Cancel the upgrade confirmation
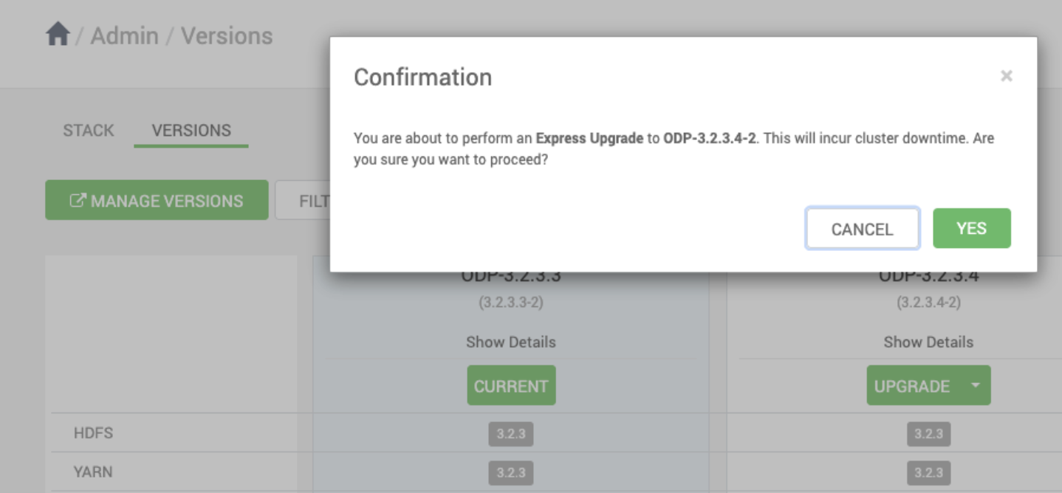Screen dimensions: 1062x493 tap(862, 229)
